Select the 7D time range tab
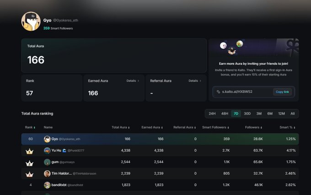The width and height of the screenshot is (311, 195). pyautogui.click(x=236, y=114)
